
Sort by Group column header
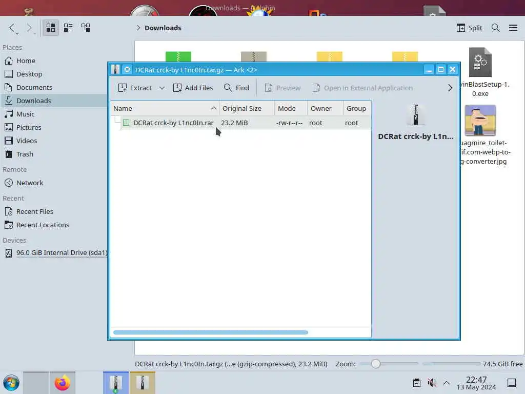click(357, 109)
